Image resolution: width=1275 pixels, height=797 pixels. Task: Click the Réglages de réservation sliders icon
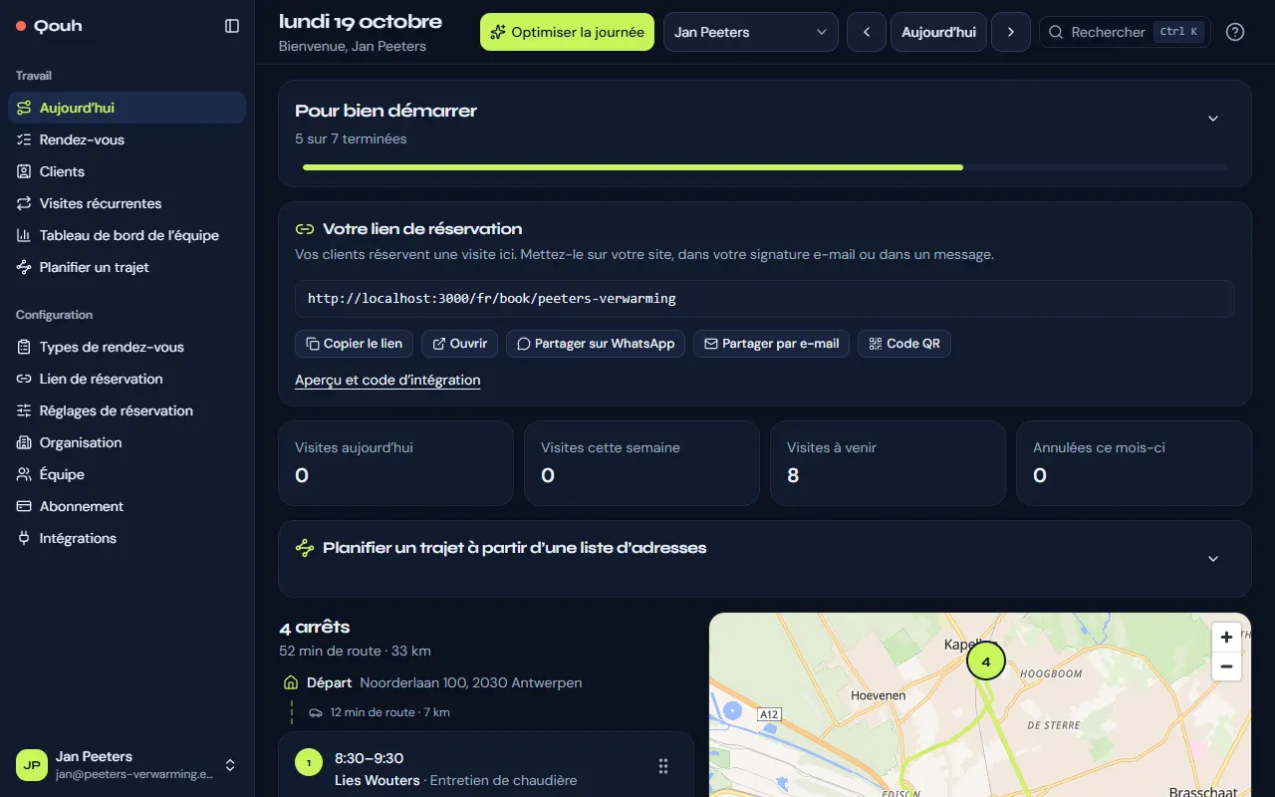pos(24,410)
